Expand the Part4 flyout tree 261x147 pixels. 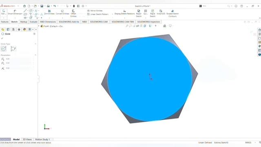coord(39,26)
